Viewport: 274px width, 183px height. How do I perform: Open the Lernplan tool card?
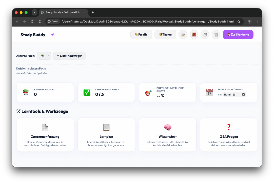[x=106, y=135]
